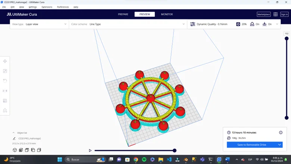
Task: Click the ESP language indicator
Action: [x=250, y=160]
